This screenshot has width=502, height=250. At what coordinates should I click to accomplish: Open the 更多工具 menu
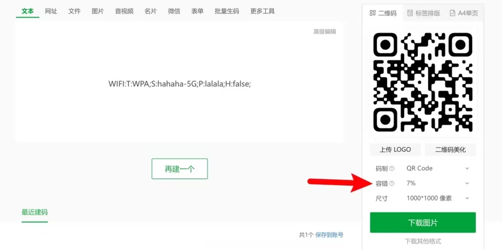click(x=263, y=11)
